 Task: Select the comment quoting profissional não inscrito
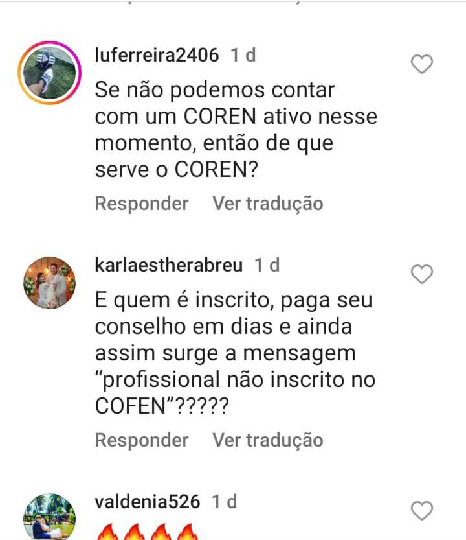pyautogui.click(x=235, y=353)
